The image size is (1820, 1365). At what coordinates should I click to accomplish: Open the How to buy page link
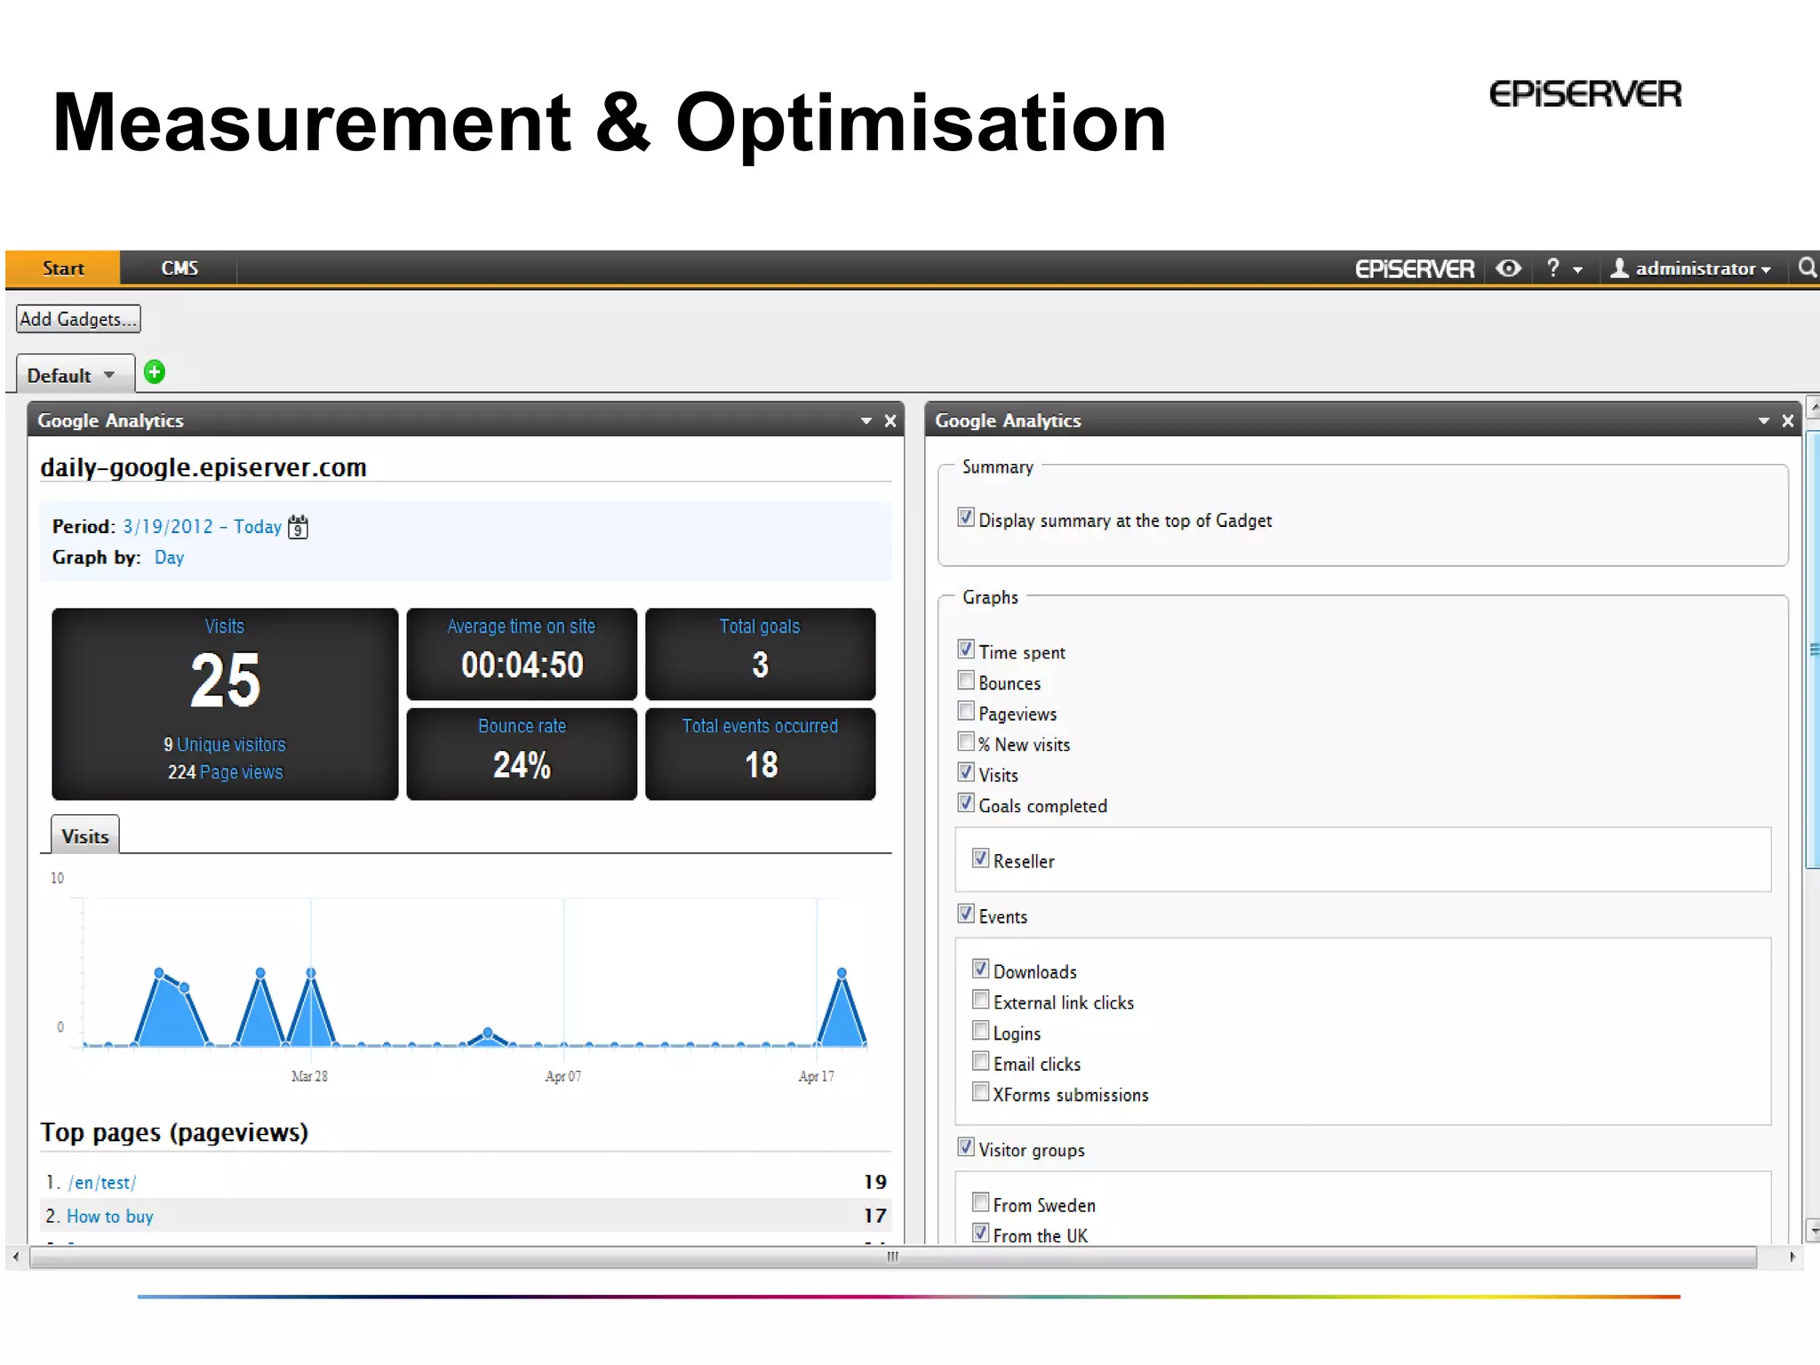click(110, 1216)
